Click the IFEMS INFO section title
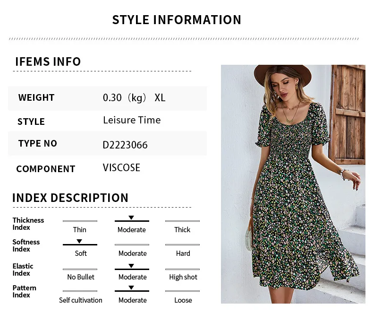 tap(48, 61)
